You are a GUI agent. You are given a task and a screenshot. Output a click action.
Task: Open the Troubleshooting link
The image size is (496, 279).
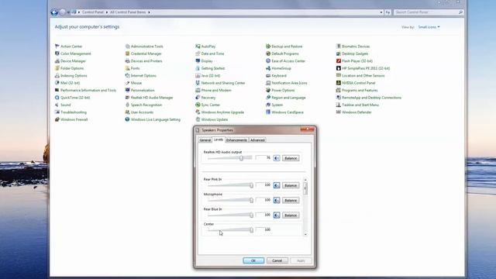(x=74, y=112)
